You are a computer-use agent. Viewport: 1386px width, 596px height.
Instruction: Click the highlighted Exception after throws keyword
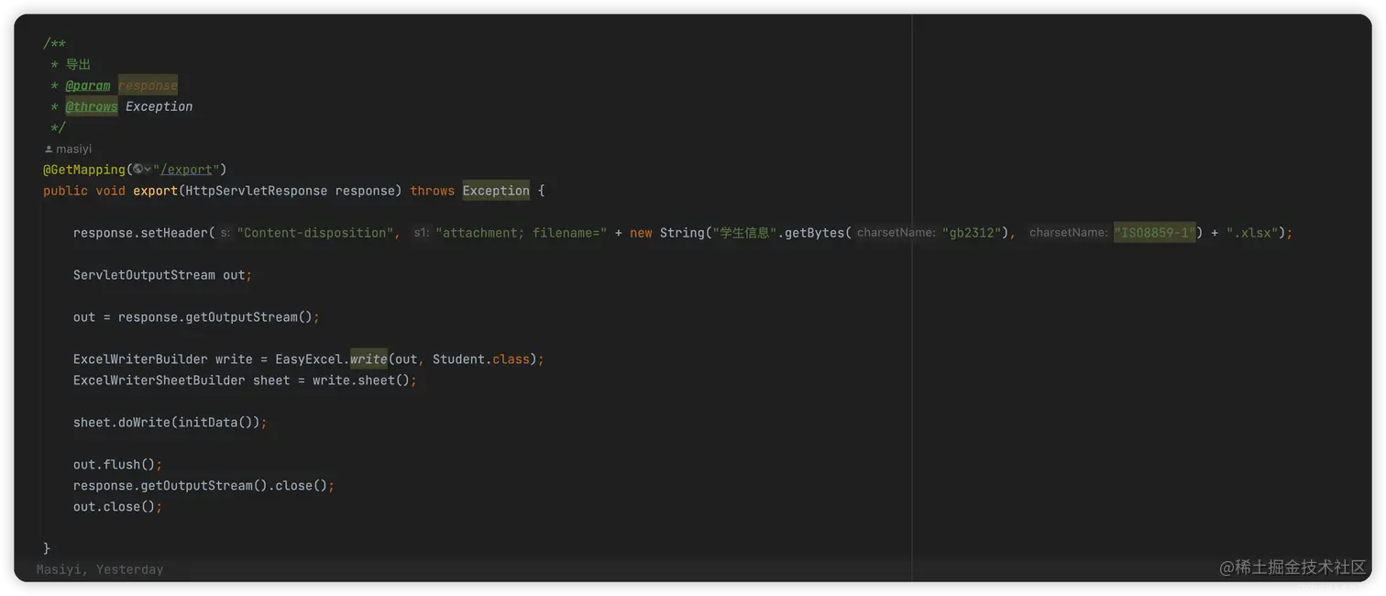496,191
